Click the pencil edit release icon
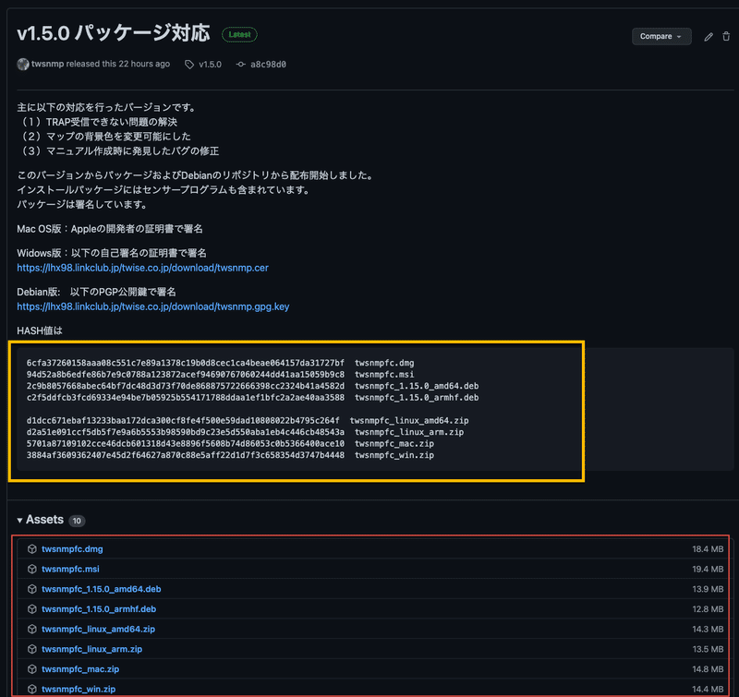The width and height of the screenshot is (739, 697). click(709, 37)
